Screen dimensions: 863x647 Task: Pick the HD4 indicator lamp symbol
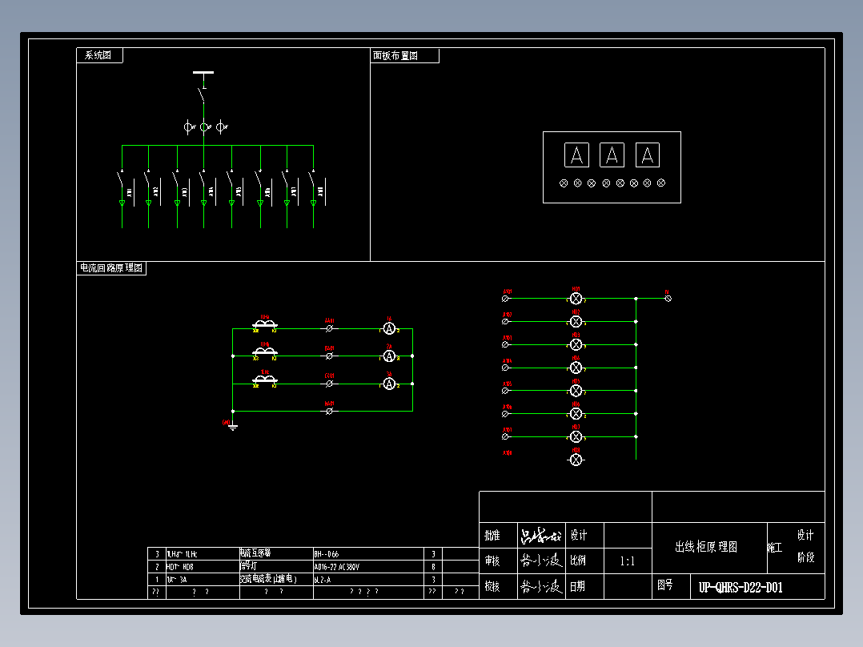(x=576, y=368)
